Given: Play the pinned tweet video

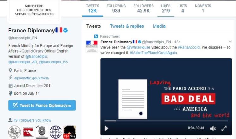Looking at the screenshot, I should coord(106,128).
